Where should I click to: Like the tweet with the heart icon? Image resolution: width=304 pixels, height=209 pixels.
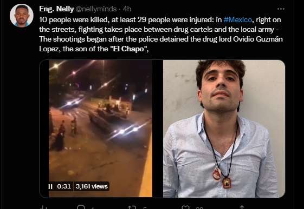[185, 207]
